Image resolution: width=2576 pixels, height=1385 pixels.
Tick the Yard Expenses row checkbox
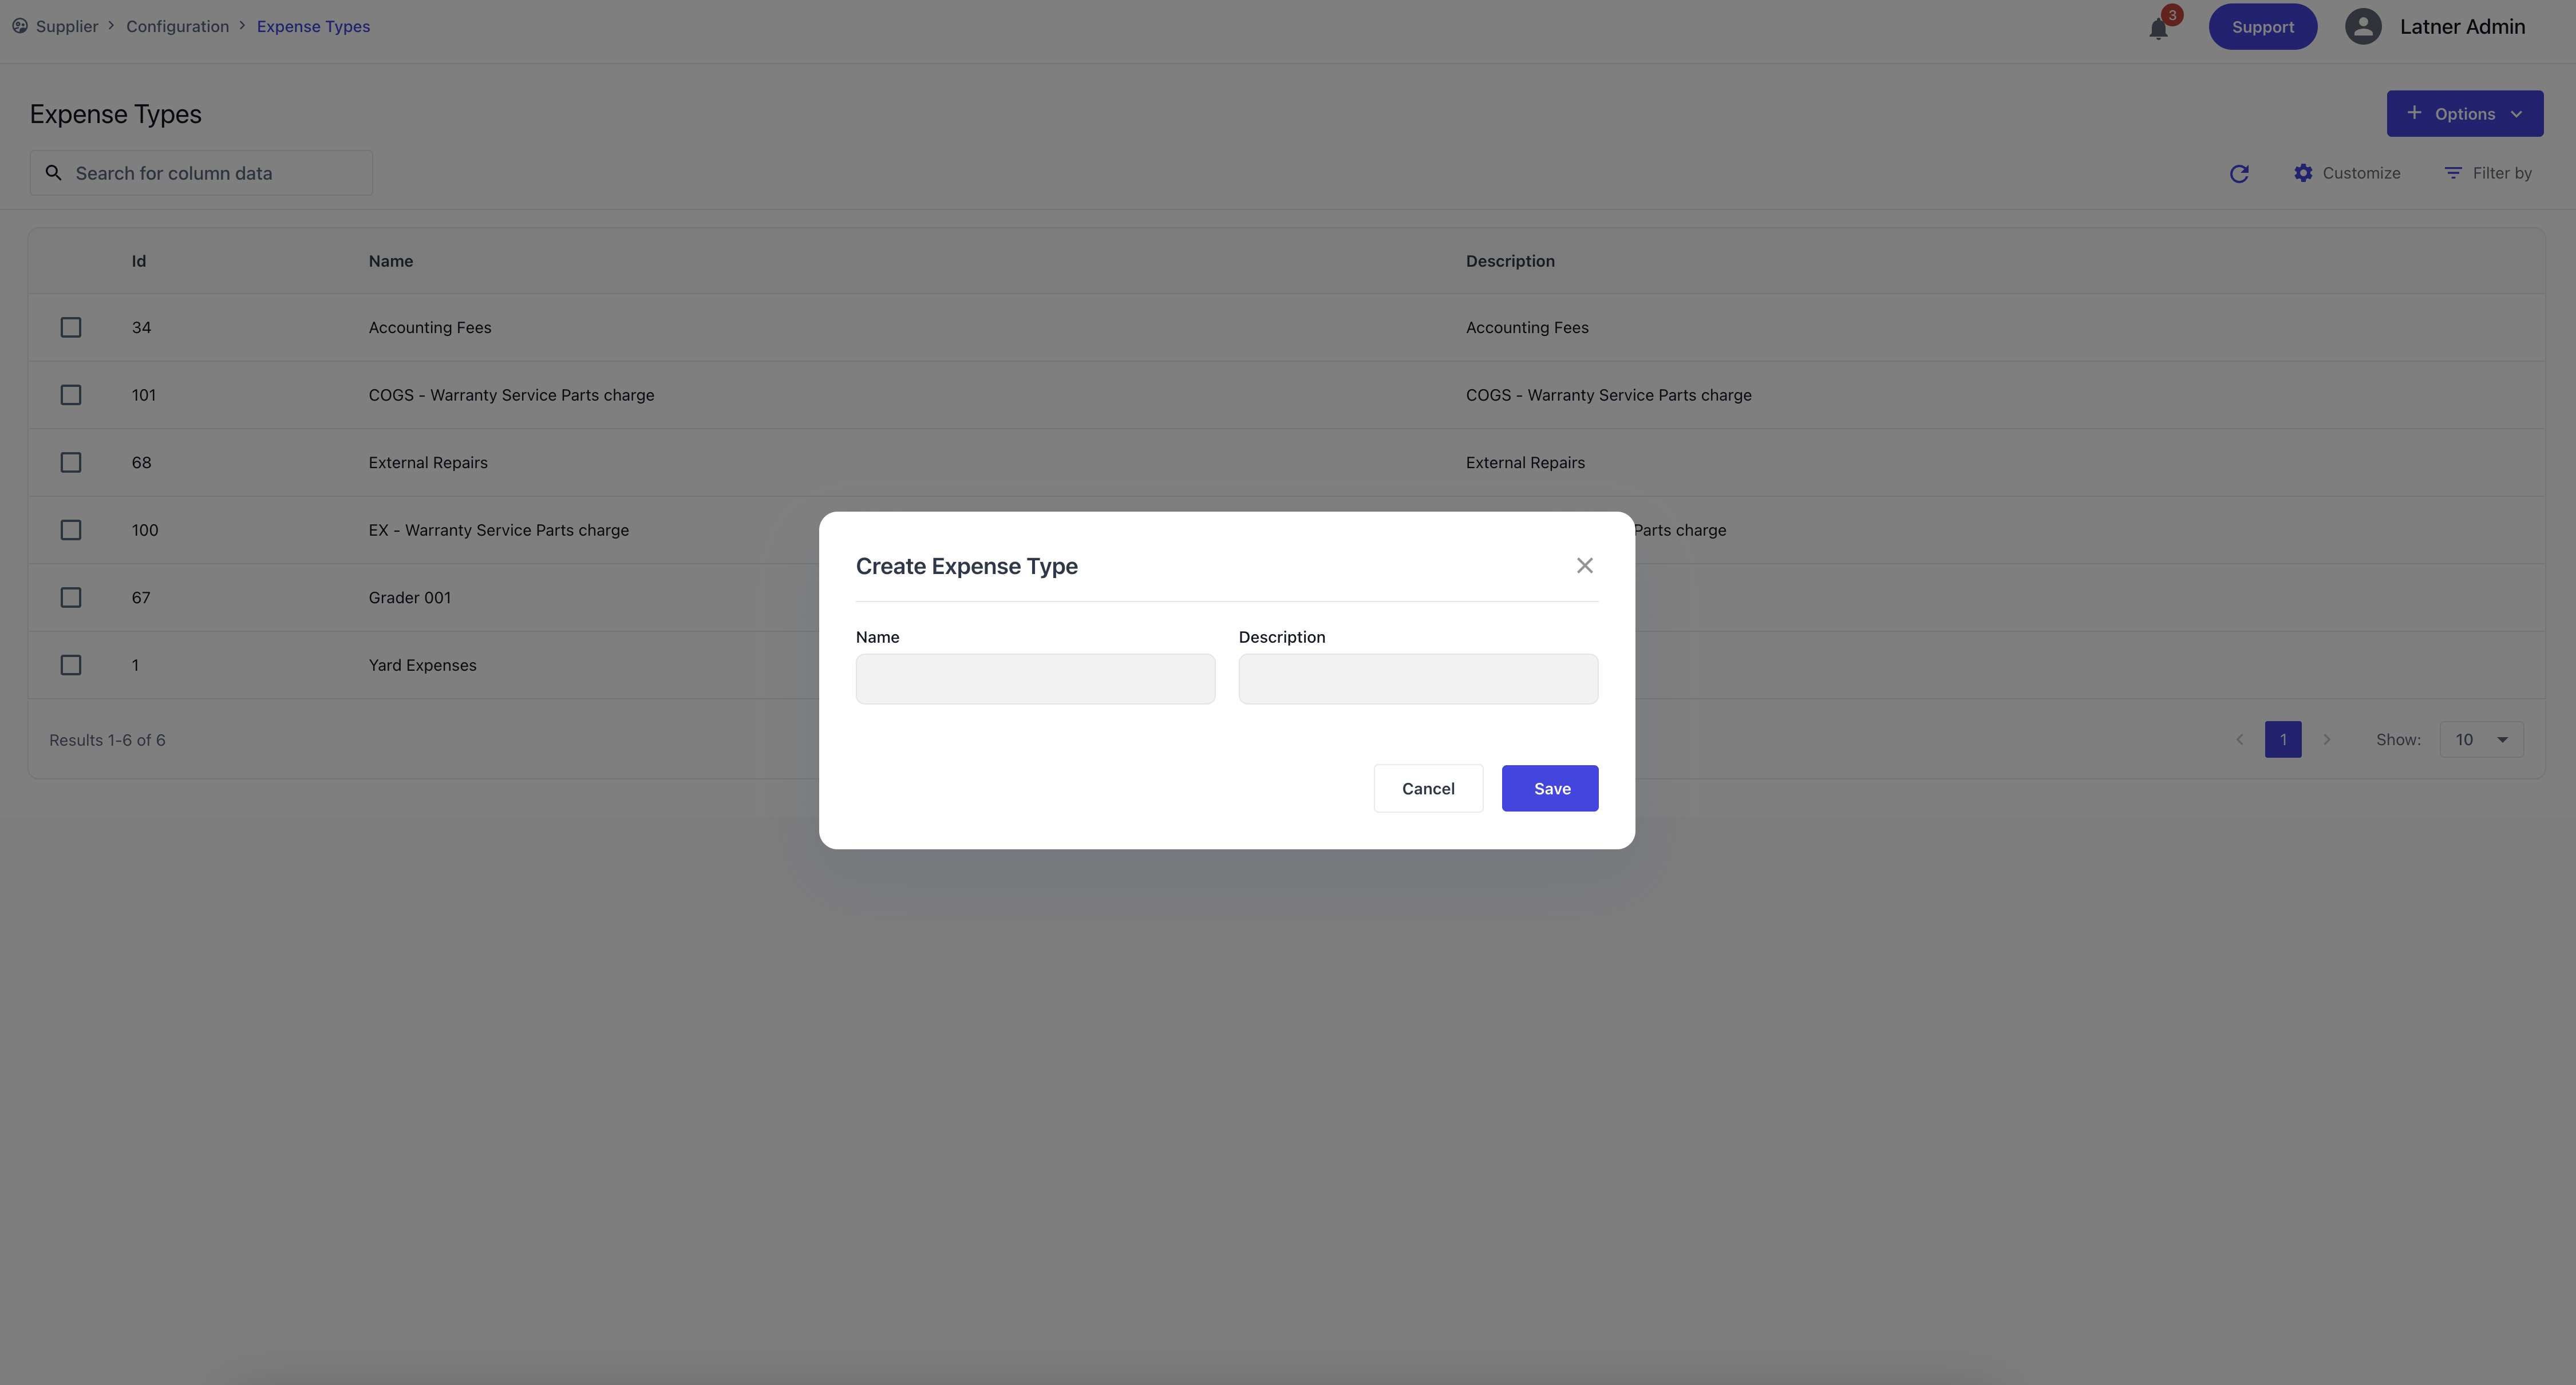pyautogui.click(x=71, y=665)
